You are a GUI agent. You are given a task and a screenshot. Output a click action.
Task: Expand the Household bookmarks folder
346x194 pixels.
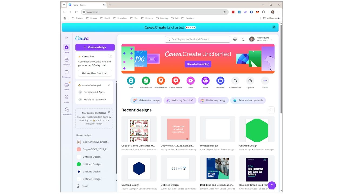120,18
